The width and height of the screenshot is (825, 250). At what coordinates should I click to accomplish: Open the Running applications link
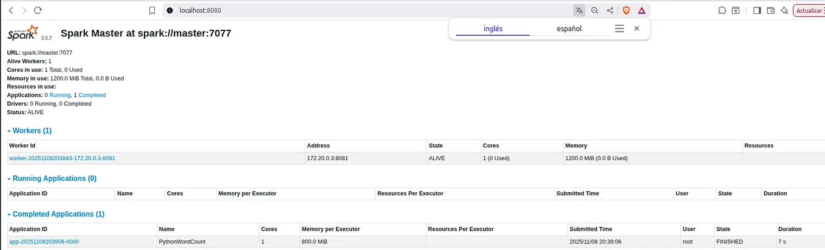pyautogui.click(x=60, y=95)
